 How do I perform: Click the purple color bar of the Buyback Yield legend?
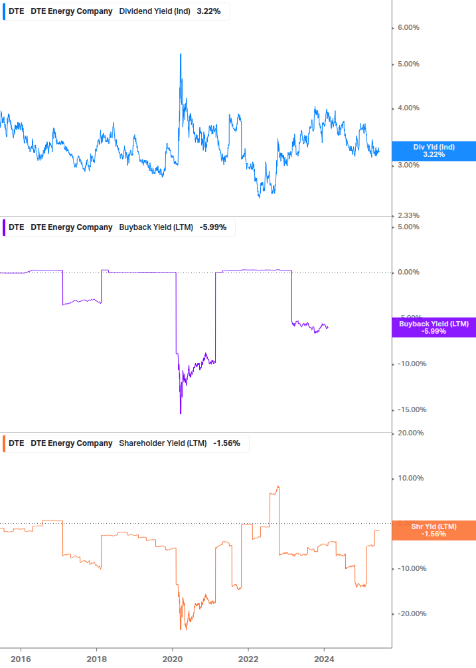4,227
